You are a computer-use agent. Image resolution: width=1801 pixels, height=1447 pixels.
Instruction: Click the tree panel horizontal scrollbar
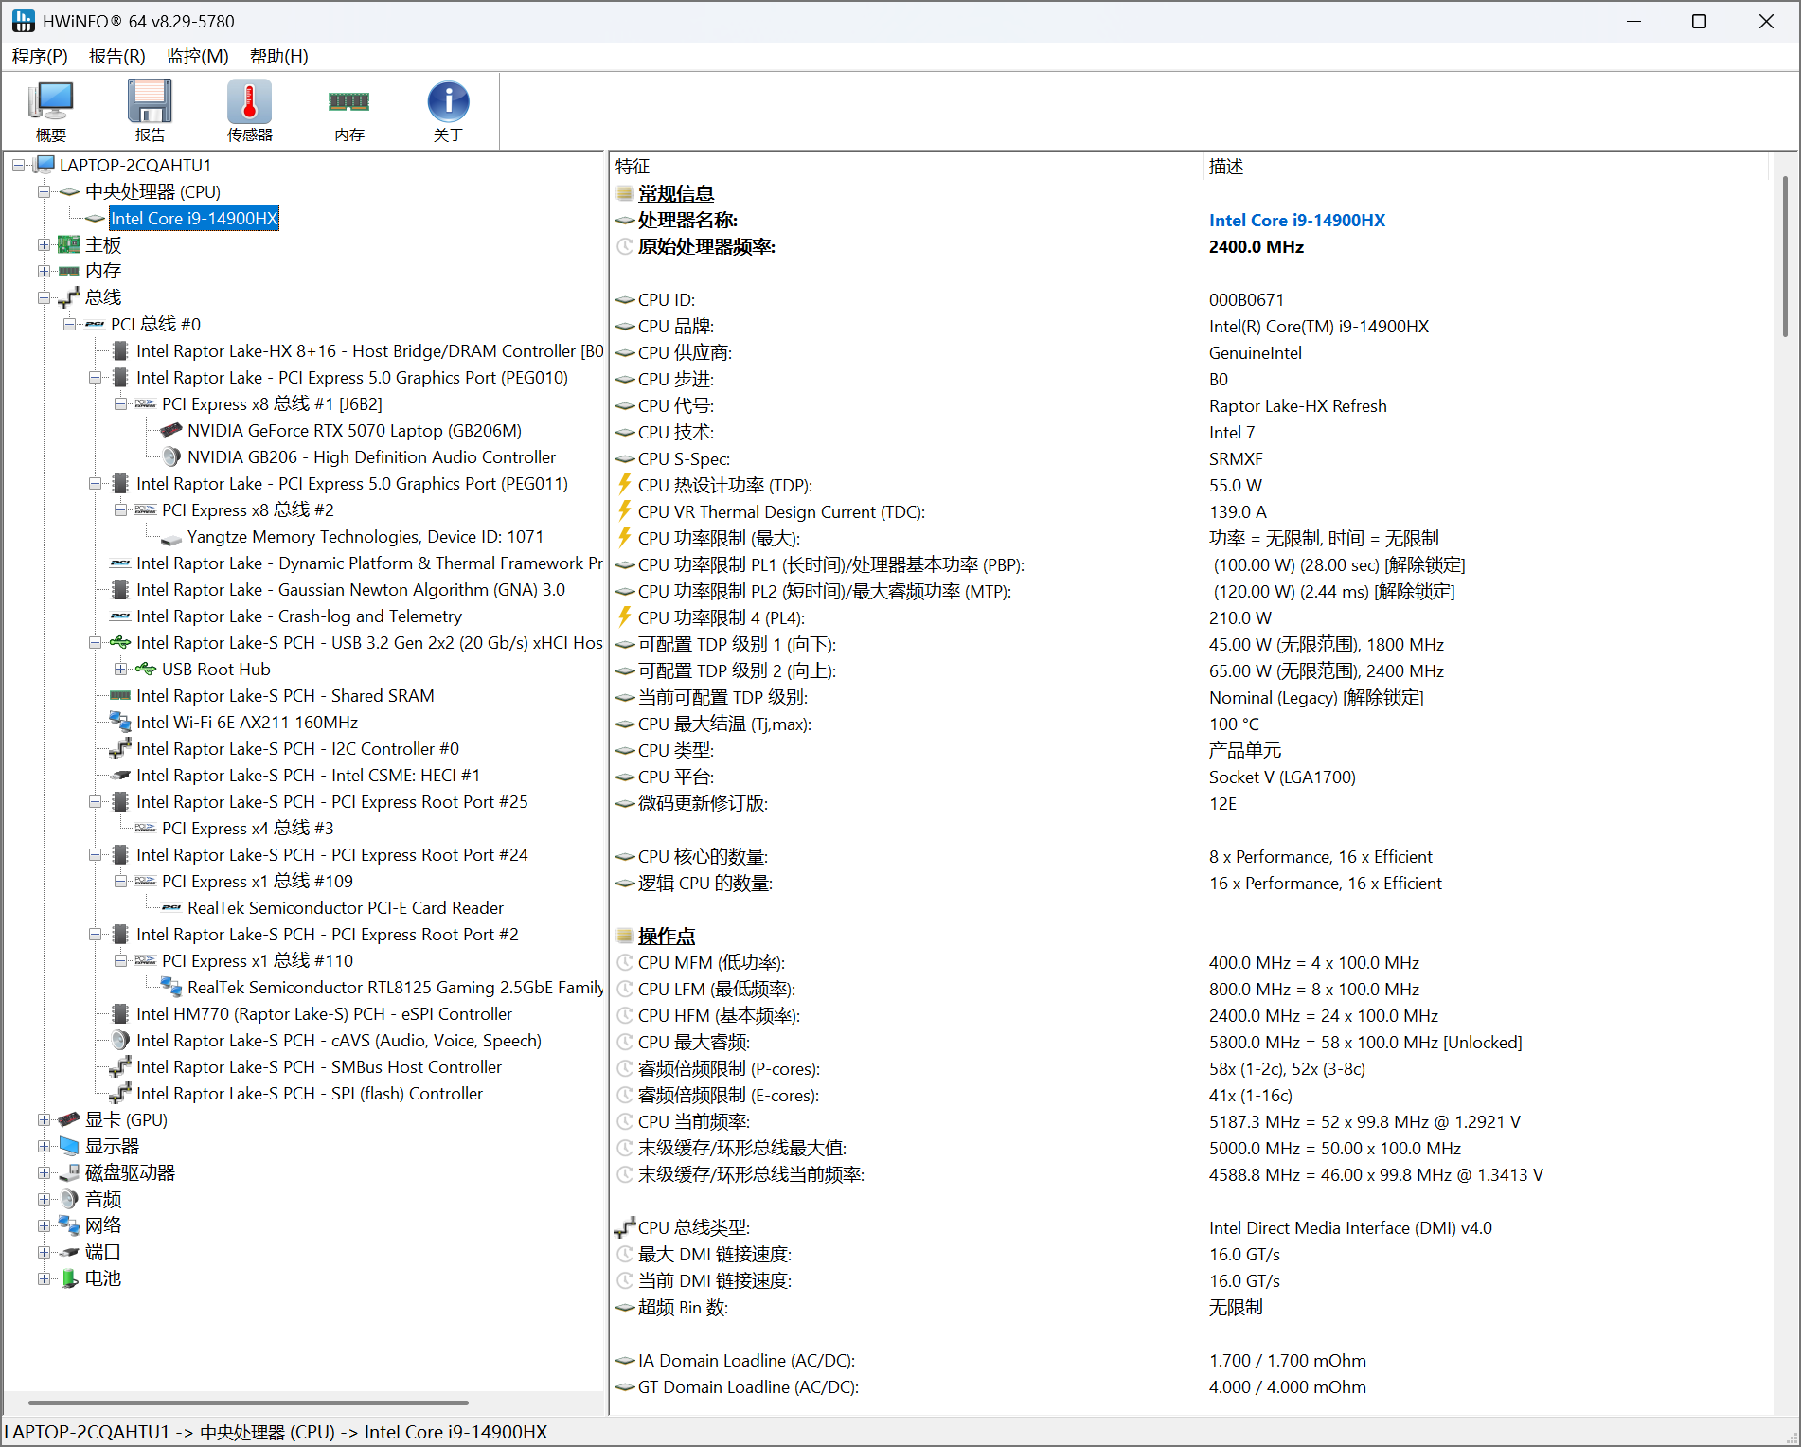click(x=248, y=1402)
